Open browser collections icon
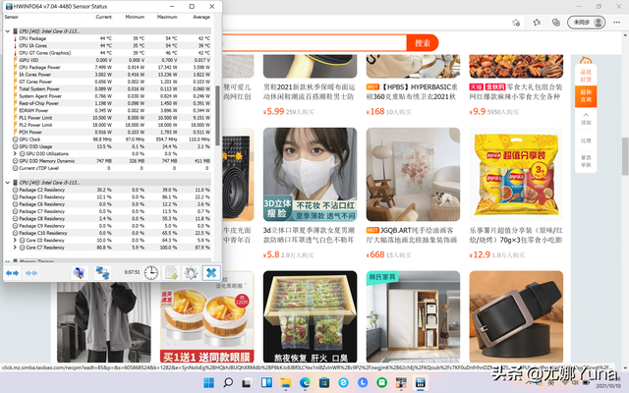 (x=556, y=23)
